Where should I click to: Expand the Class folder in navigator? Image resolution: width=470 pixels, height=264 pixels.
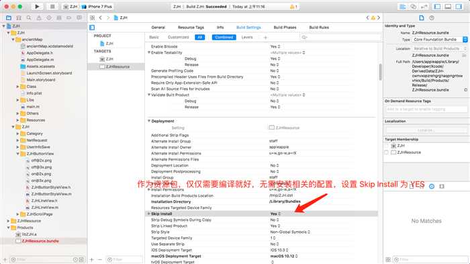click(17, 87)
